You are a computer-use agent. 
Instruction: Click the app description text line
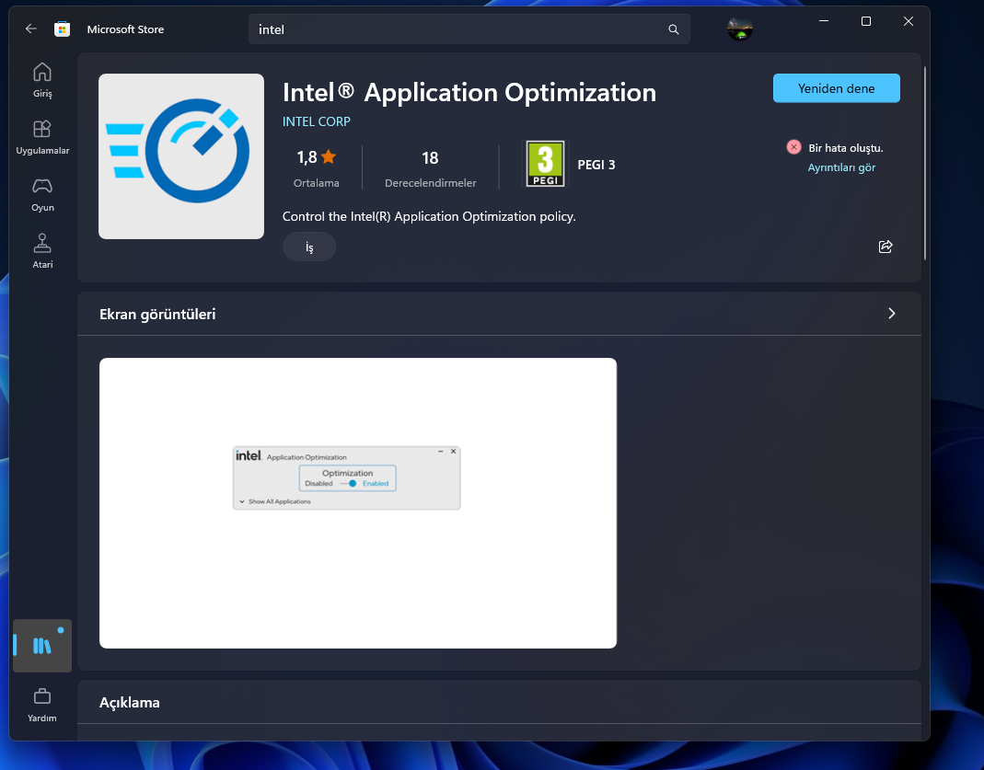(429, 216)
